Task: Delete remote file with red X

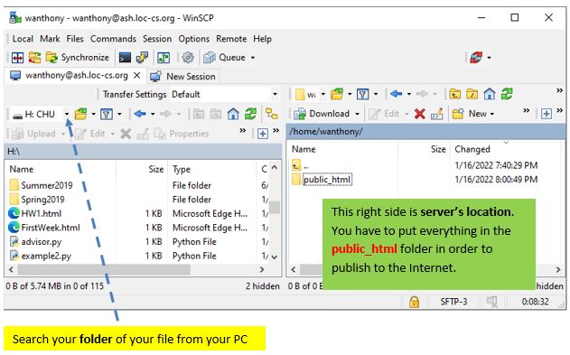Action: pos(420,114)
